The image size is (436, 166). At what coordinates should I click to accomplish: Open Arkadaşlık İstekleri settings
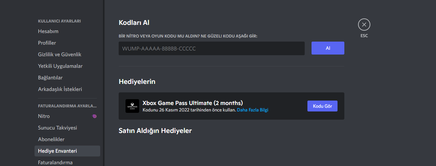(60, 89)
